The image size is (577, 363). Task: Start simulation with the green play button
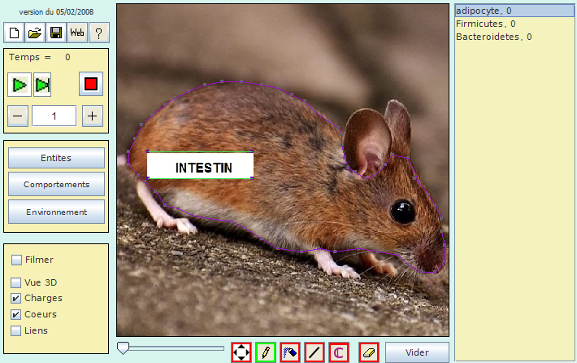coord(20,84)
